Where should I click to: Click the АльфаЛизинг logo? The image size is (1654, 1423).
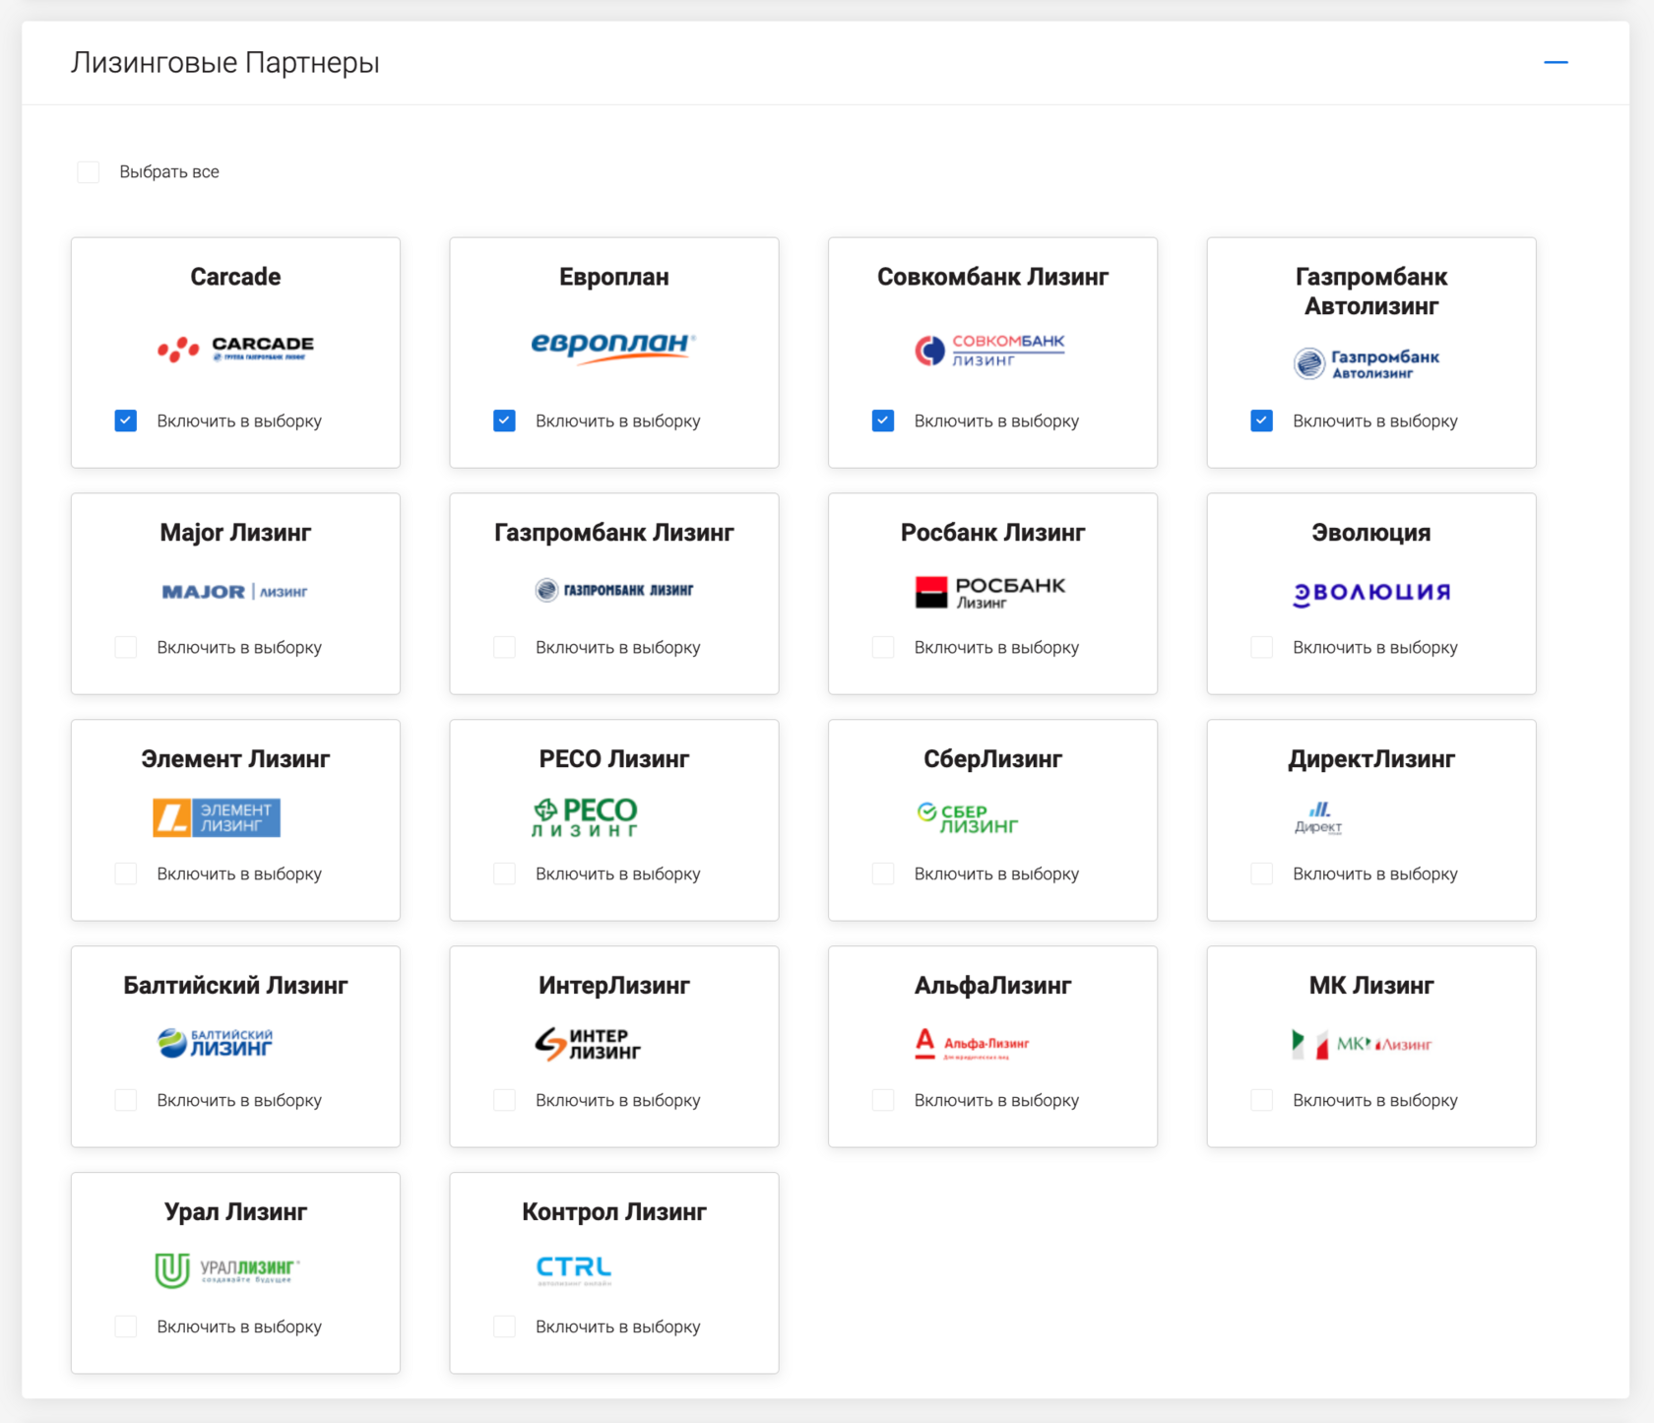point(972,1044)
